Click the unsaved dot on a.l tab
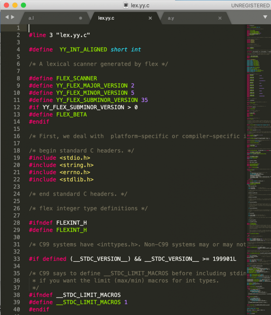Image resolution: width=271 pixels, height=315 pixels. coord(80,18)
